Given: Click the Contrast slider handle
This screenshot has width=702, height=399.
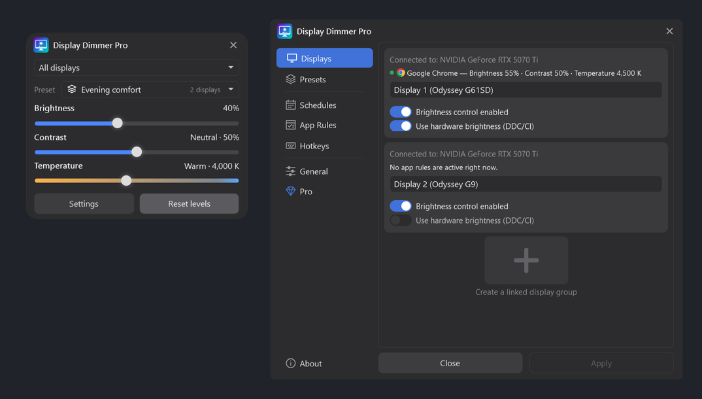Looking at the screenshot, I should pos(137,152).
